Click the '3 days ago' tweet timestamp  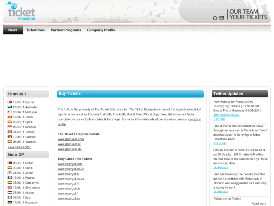pos(220,143)
